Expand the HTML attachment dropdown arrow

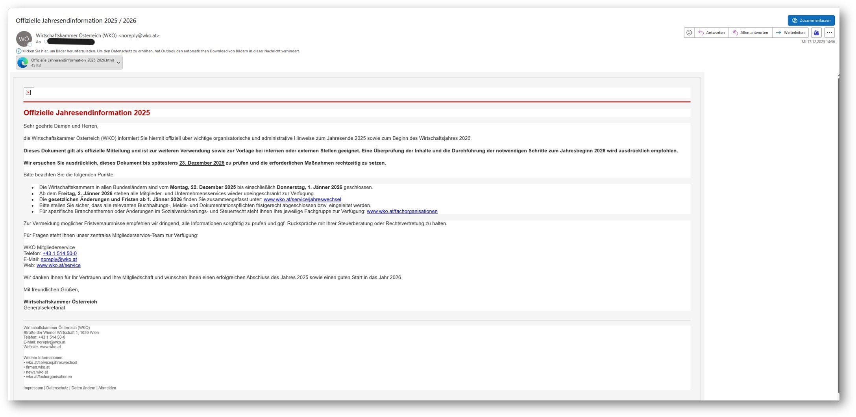(x=118, y=63)
